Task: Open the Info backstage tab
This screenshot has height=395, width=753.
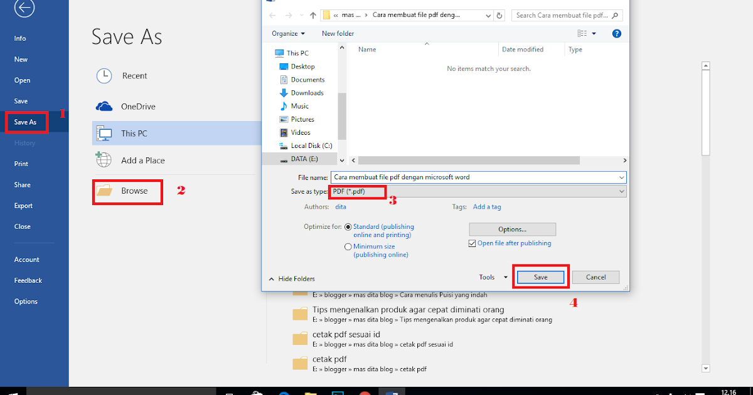Action: (x=20, y=39)
